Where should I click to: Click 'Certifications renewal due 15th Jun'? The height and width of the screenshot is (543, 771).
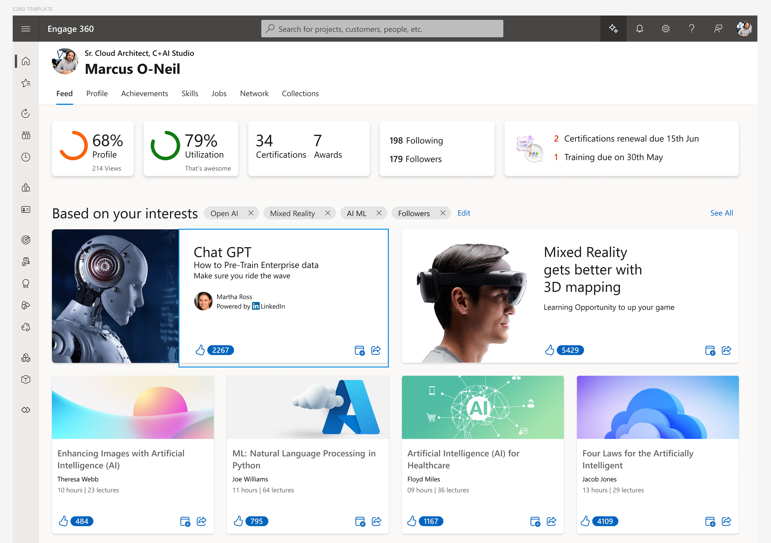point(631,139)
